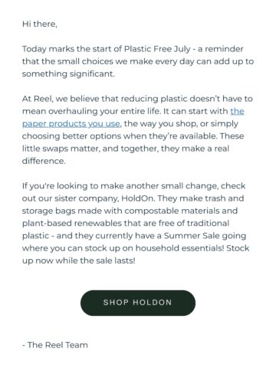The image size is (276, 369).
Task: Click the 'Today marks the start' paragraph
Action: pyautogui.click(x=138, y=61)
